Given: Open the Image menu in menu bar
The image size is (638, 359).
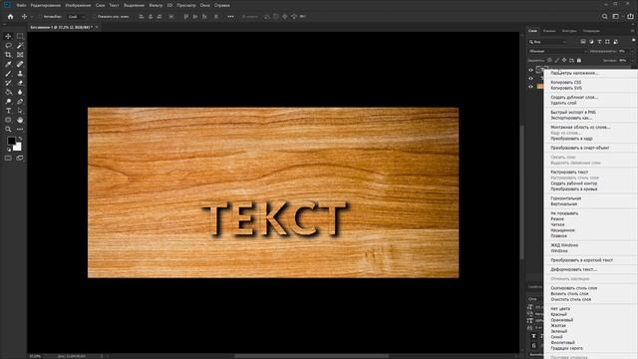Looking at the screenshot, I should [78, 5].
